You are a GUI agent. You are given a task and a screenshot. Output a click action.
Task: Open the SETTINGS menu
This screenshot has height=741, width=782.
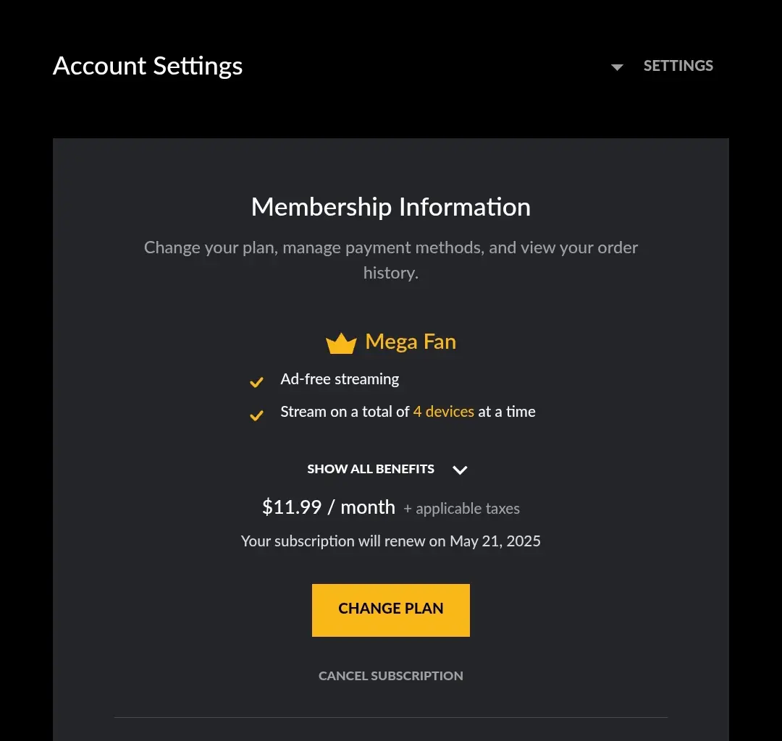pos(678,66)
